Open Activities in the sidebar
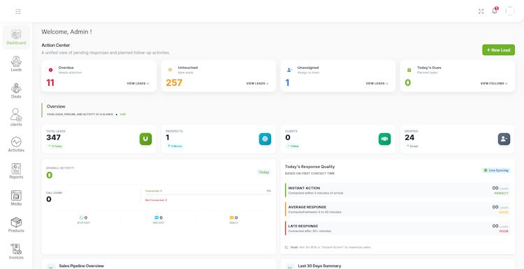This screenshot has height=269, width=524. 16,145
